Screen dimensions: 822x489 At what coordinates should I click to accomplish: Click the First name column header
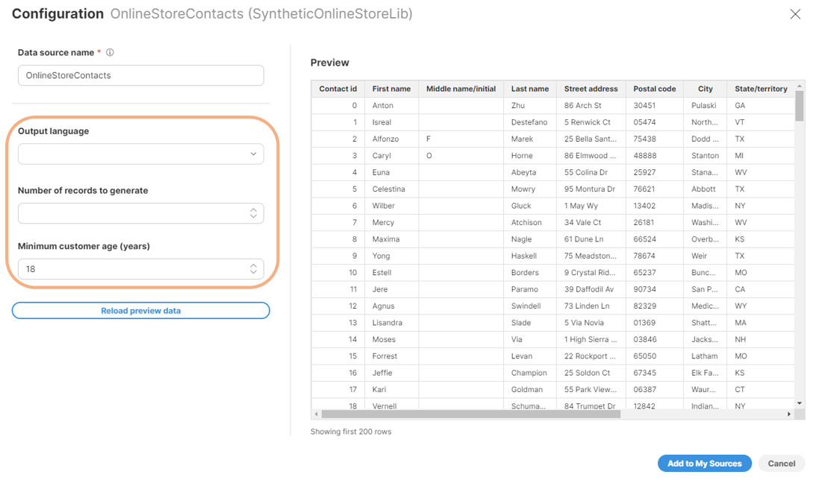point(391,88)
